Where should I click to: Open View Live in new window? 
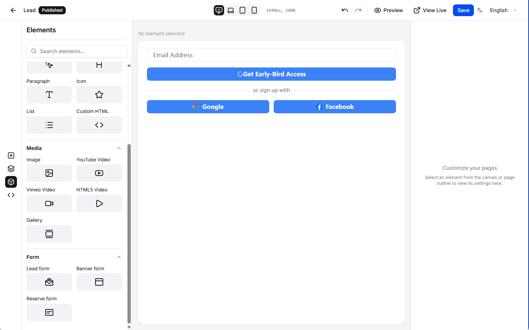pyautogui.click(x=430, y=10)
